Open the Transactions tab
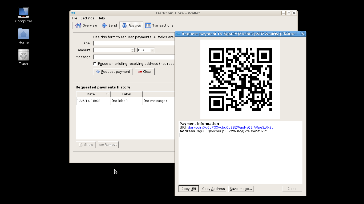 click(159, 25)
